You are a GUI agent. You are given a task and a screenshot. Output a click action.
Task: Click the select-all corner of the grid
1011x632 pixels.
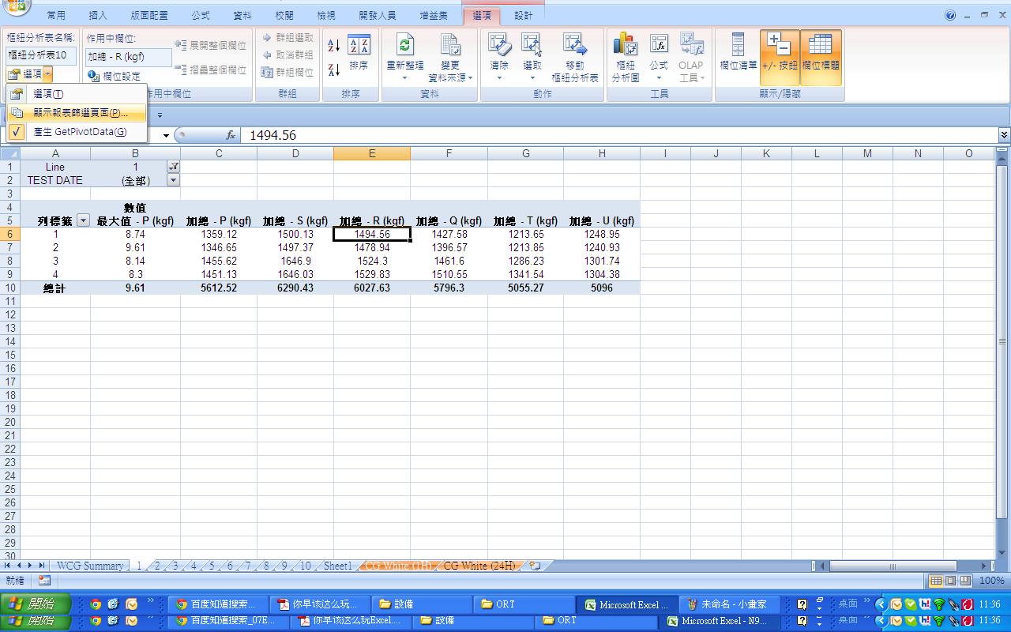point(9,153)
